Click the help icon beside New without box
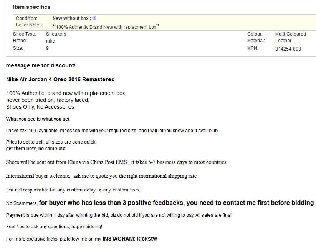This screenshot has width=316, height=252. pyautogui.click(x=94, y=18)
